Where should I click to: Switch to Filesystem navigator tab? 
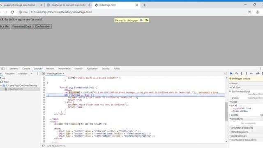tap(10, 74)
